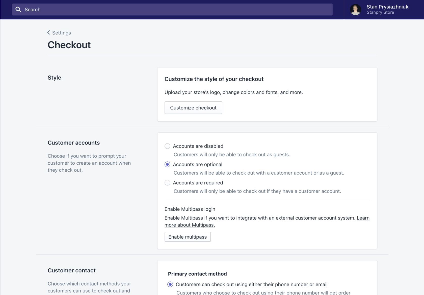Select phone number or email checkout option
The height and width of the screenshot is (295, 424).
pyautogui.click(x=170, y=284)
